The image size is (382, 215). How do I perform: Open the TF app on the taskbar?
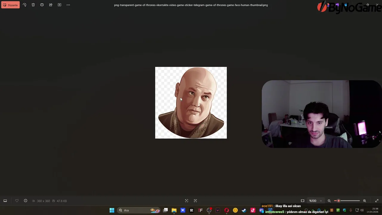[x=200, y=211]
